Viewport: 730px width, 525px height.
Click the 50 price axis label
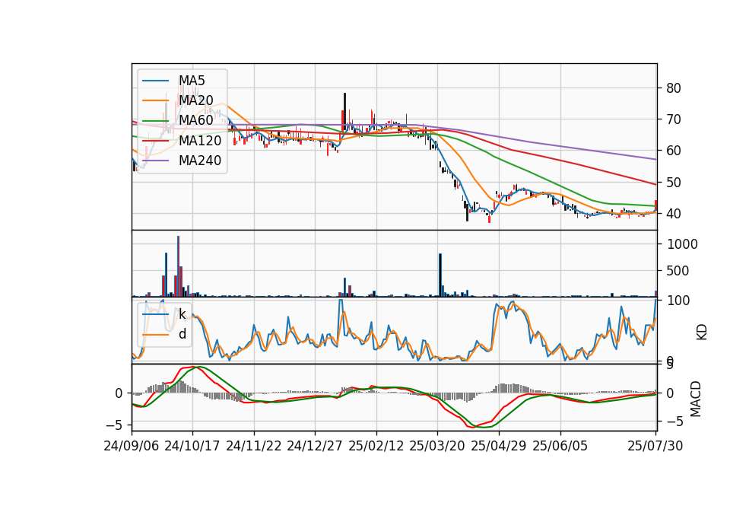[673, 183]
